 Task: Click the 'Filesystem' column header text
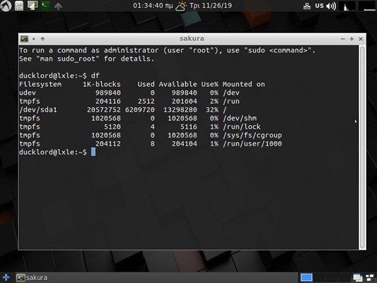(40, 84)
